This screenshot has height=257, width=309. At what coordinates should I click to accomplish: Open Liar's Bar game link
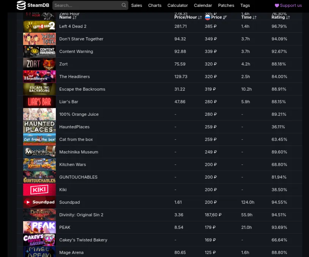(69, 102)
